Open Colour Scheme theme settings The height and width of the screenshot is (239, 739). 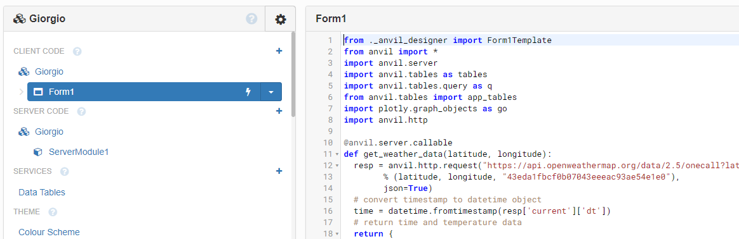(49, 232)
